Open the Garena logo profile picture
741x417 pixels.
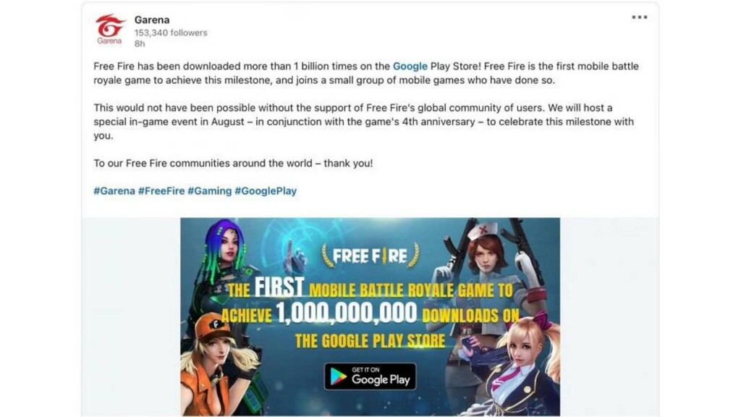pos(110,30)
